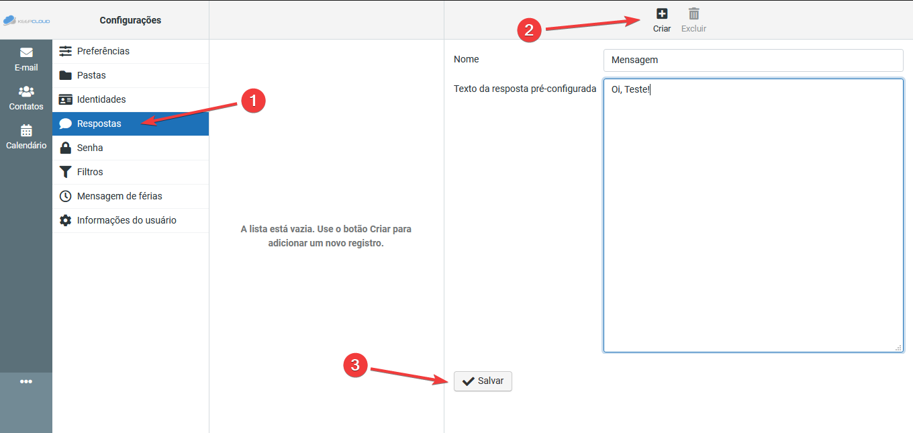Show more apps via ellipsis icon
The height and width of the screenshot is (433, 913).
pyautogui.click(x=26, y=381)
